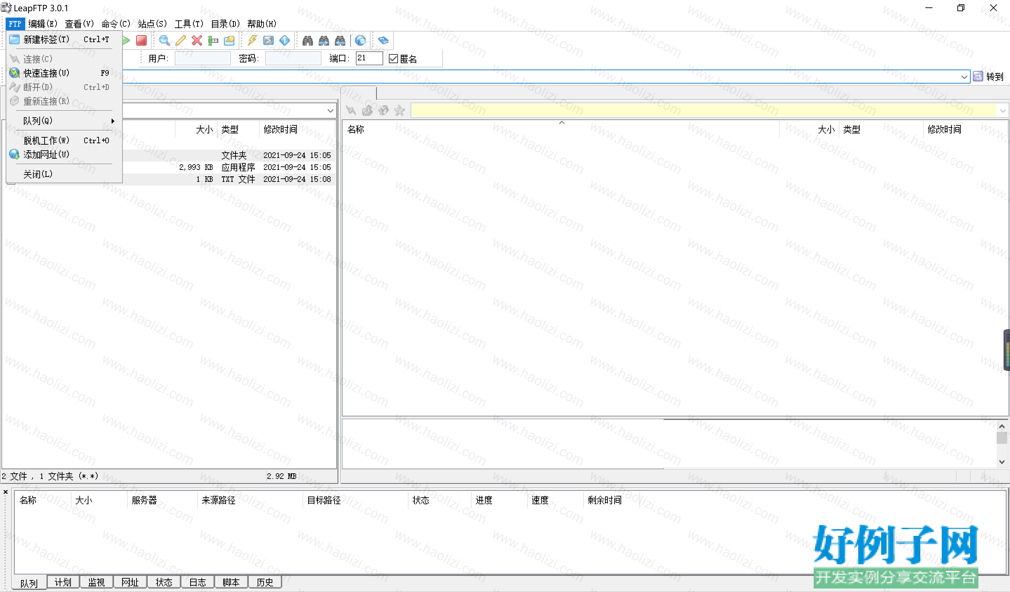Viewport: 1010px width, 592px height.
Task: Switch to the 网址 tab
Action: coord(130,582)
